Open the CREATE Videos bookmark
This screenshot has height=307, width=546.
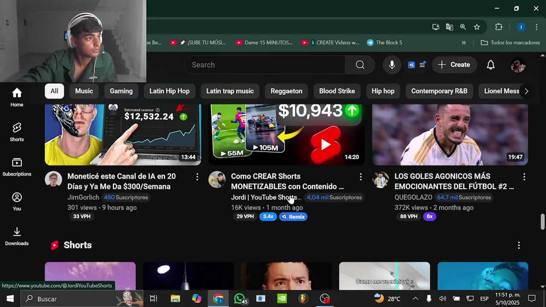pos(331,43)
